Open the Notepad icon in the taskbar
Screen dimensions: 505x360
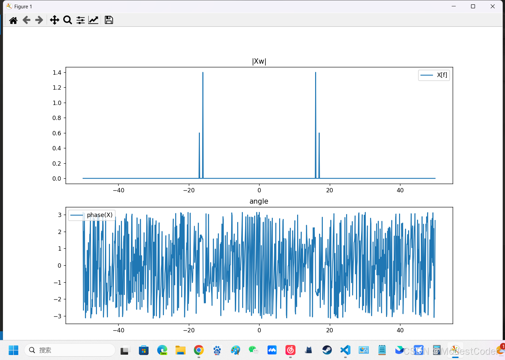pos(382,350)
